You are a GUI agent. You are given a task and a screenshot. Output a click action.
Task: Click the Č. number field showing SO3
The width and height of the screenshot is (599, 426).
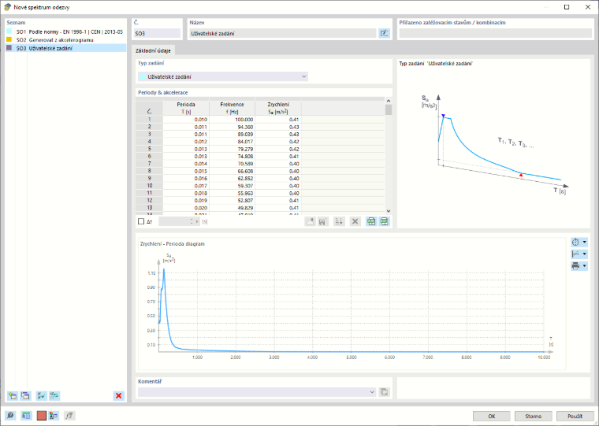pos(157,34)
